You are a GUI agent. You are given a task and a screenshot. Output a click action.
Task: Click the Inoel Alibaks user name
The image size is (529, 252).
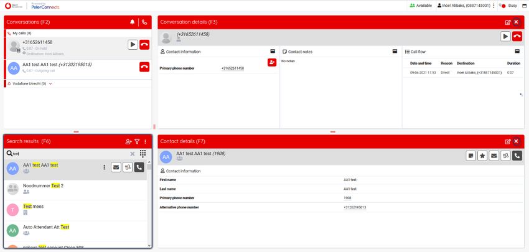pos(466,6)
